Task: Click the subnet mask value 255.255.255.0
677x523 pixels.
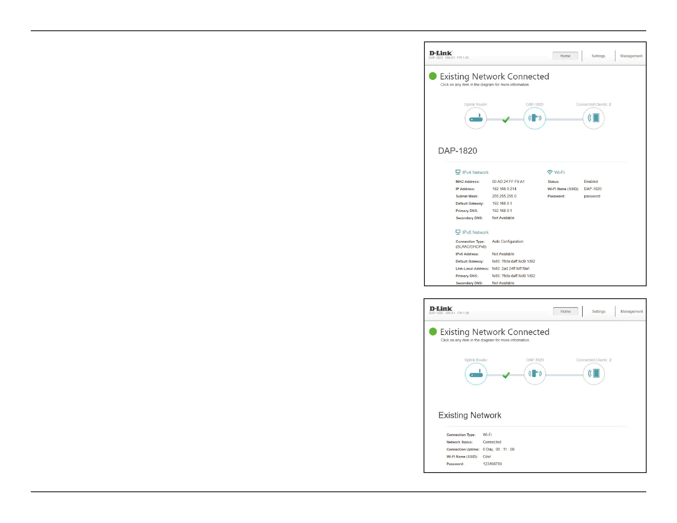Action: coord(504,196)
